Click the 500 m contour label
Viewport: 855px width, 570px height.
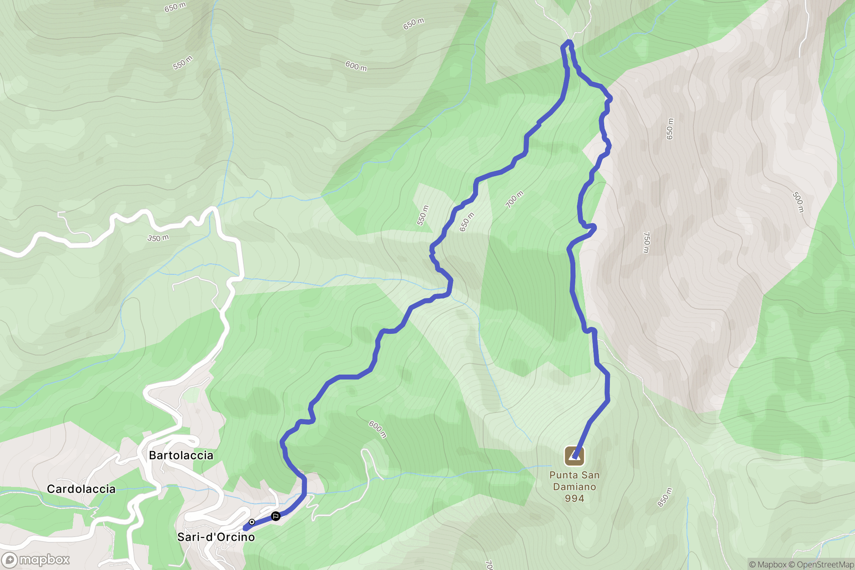(798, 202)
